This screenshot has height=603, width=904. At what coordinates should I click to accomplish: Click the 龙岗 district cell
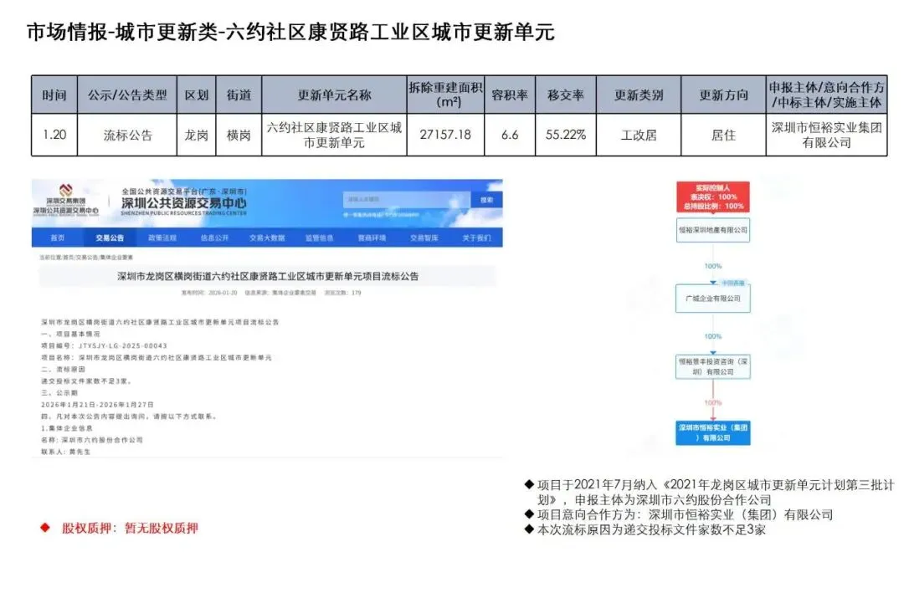point(196,135)
